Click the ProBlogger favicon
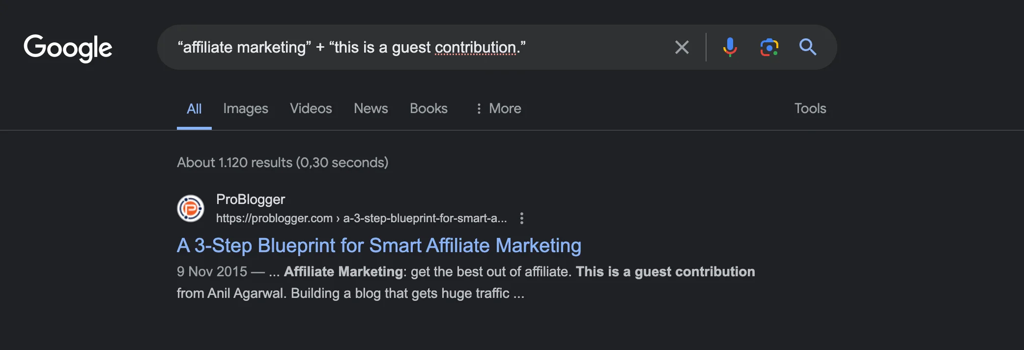Viewport: 1024px width, 350px height. point(191,208)
